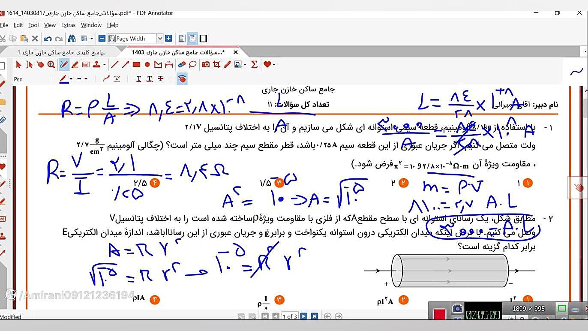Select the Pen annotation tool
588x331 pixels.
(x=64, y=65)
